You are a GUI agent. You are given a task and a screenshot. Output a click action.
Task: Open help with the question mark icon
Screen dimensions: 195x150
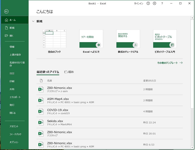pos(162,3)
